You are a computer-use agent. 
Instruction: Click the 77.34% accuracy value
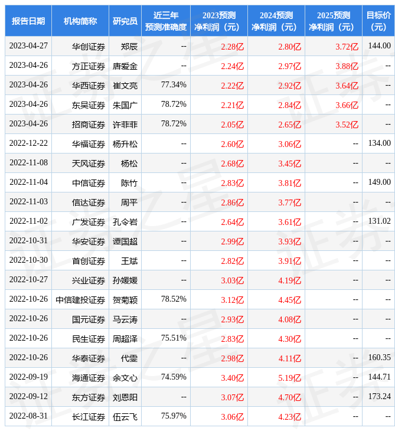pos(174,84)
